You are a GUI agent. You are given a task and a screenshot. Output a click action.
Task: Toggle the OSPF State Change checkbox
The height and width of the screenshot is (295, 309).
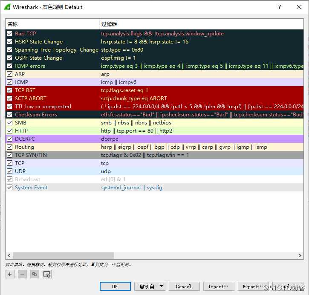click(x=10, y=58)
